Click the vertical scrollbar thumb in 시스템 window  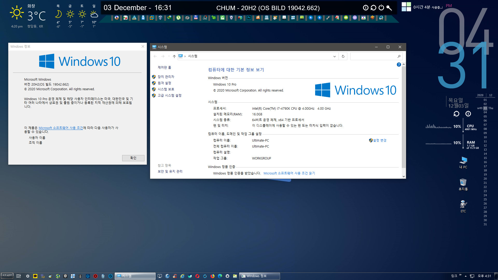[x=404, y=117]
